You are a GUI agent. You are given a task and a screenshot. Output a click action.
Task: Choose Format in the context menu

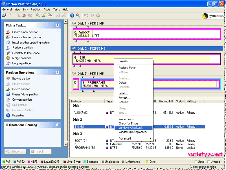[133, 98]
